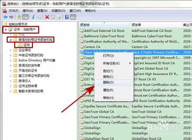Toggle Show/Hide Console Tree toolbar icon
Screen dimensions: 192x140
click(25, 17)
